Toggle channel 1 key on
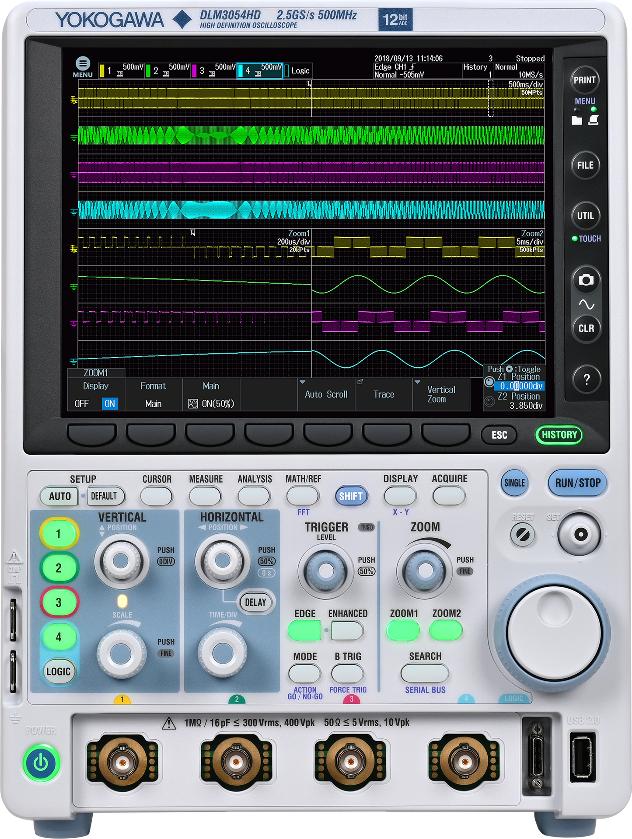This screenshot has width=632, height=839. point(59,534)
